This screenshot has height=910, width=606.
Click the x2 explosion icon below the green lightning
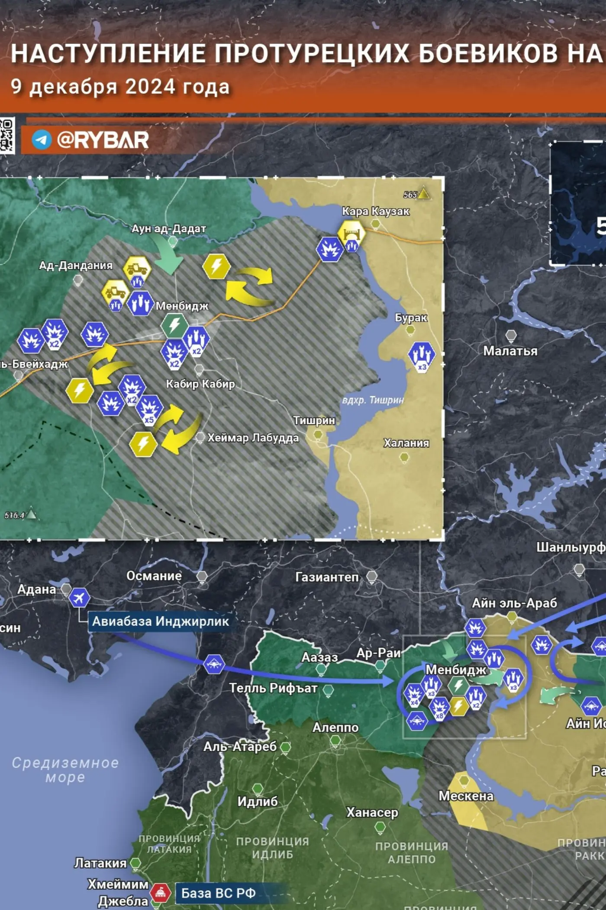[x=174, y=354]
